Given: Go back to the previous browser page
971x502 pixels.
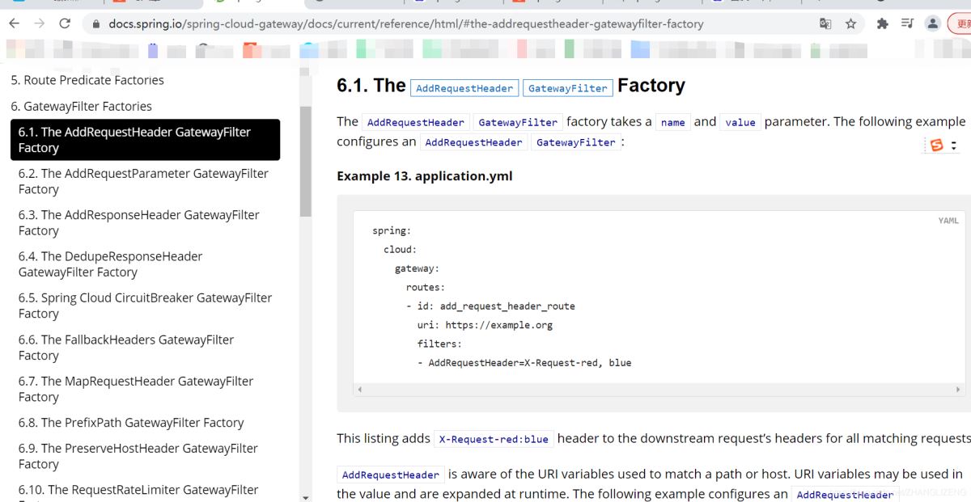Looking at the screenshot, I should pos(14,24).
